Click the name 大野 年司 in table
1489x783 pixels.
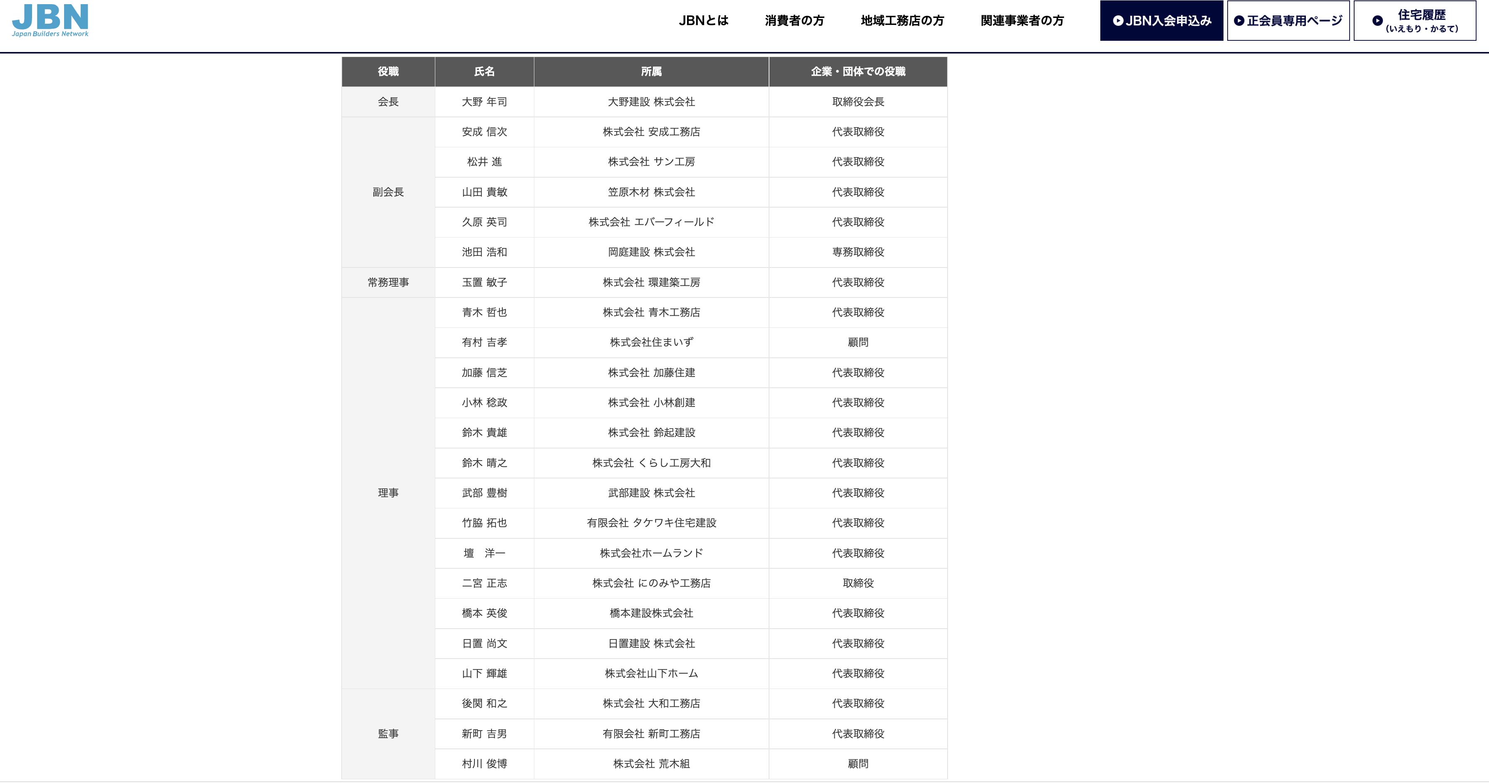click(x=484, y=102)
